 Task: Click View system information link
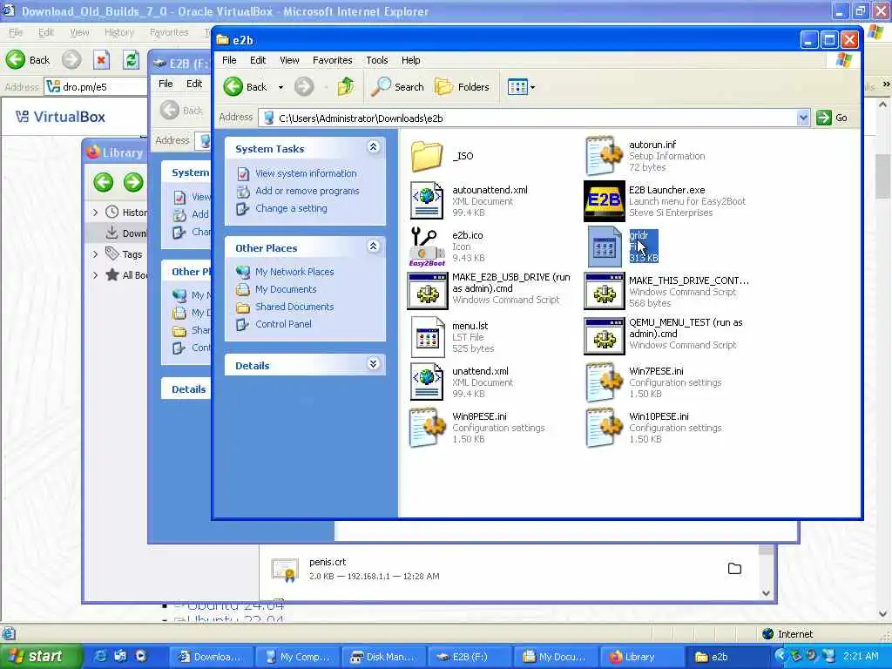[306, 173]
